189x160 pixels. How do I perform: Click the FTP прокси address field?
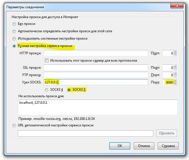coord(96,75)
